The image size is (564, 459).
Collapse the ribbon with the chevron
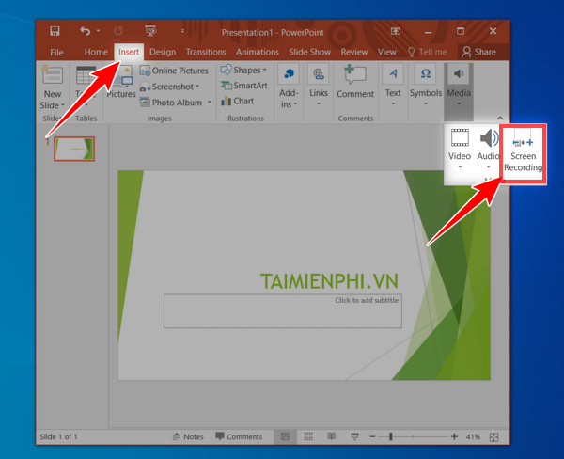click(500, 119)
